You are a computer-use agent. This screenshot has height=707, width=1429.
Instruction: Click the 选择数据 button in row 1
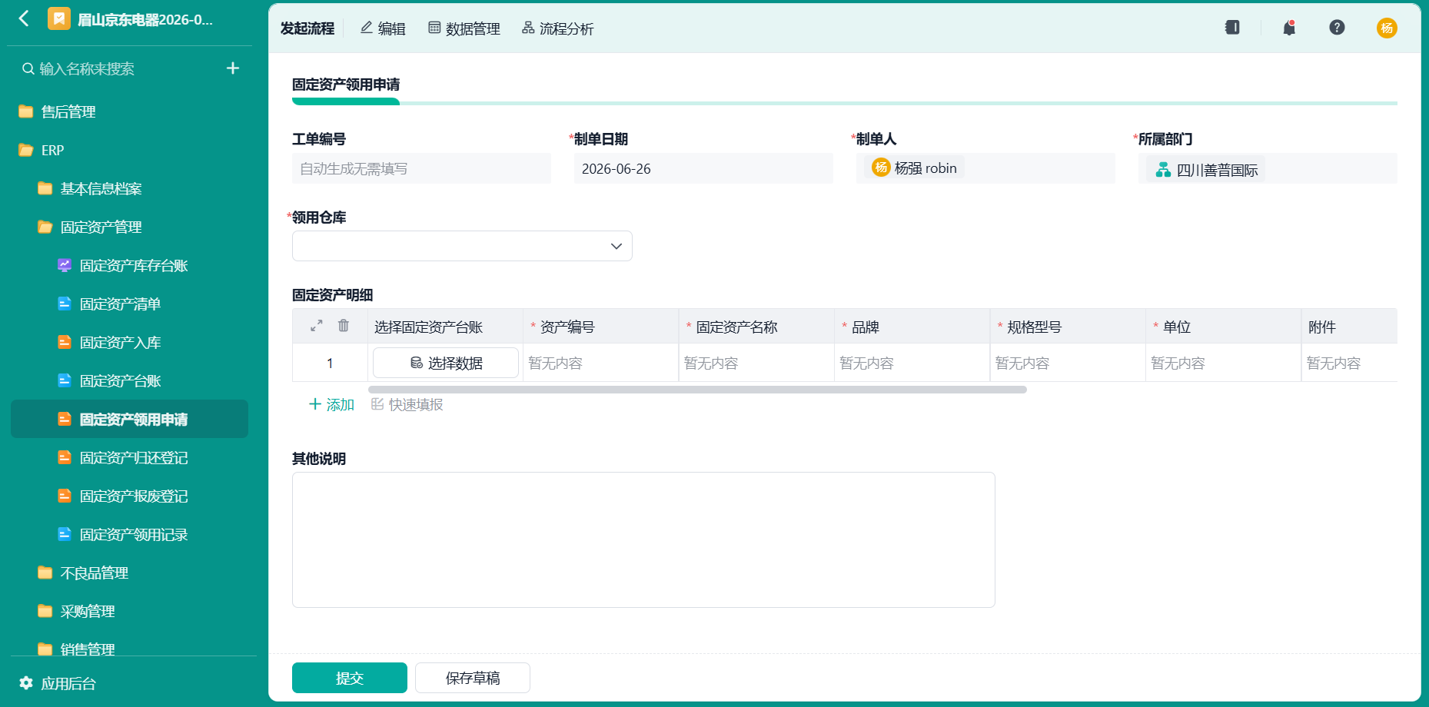[x=446, y=363]
